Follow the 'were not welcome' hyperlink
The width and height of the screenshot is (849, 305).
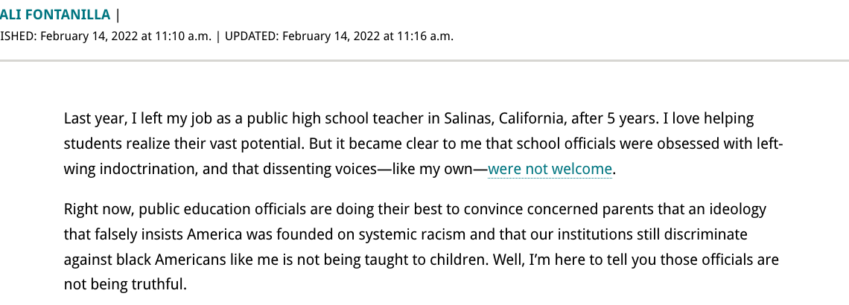tap(550, 170)
